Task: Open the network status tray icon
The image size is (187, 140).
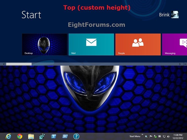Action: click(x=164, y=137)
